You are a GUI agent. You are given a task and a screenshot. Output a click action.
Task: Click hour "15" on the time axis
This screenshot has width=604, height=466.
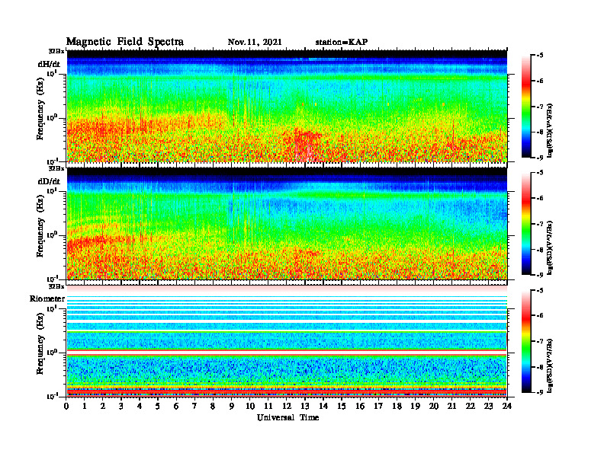coord(342,406)
